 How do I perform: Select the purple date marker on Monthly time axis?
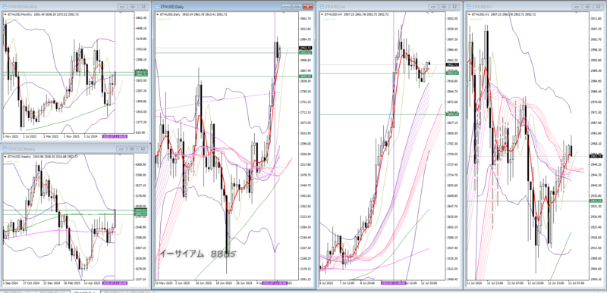115,136
